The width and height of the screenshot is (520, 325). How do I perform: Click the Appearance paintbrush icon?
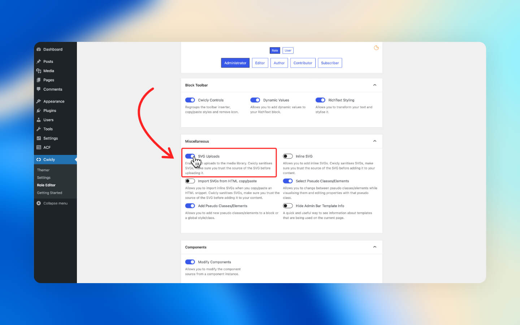click(x=39, y=101)
